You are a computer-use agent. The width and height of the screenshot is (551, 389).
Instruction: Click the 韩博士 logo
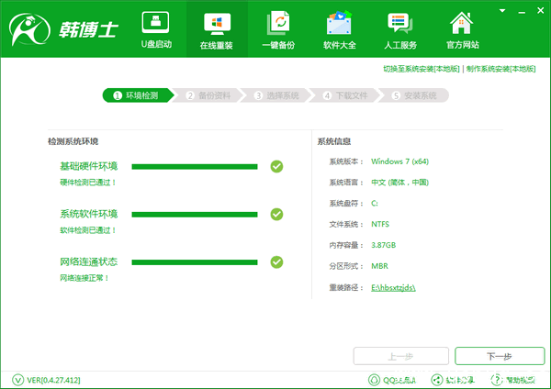(63, 30)
